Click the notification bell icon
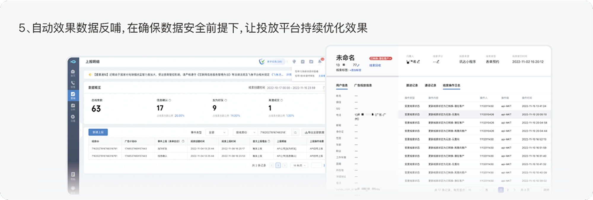The height and width of the screenshot is (200, 593). click(x=320, y=62)
